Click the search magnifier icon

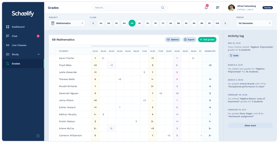tap(163, 8)
